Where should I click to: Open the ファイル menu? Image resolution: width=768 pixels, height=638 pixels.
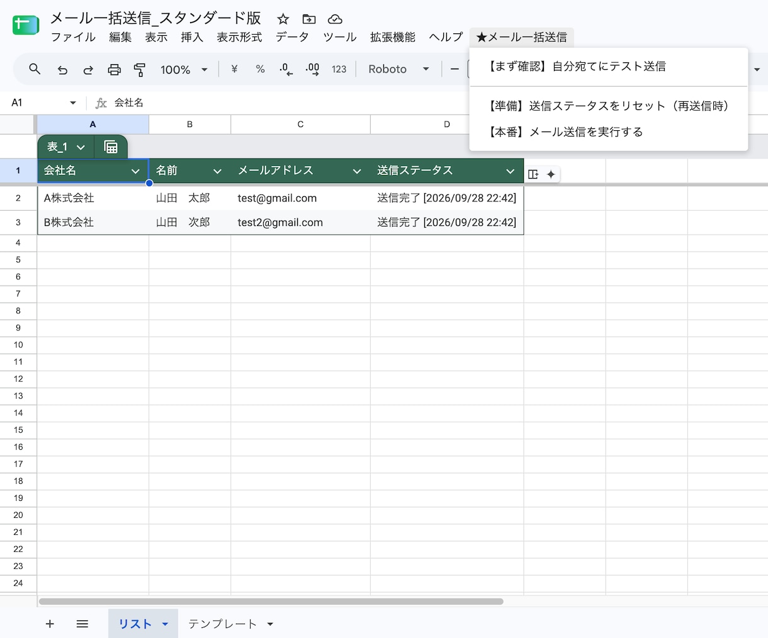tap(73, 37)
